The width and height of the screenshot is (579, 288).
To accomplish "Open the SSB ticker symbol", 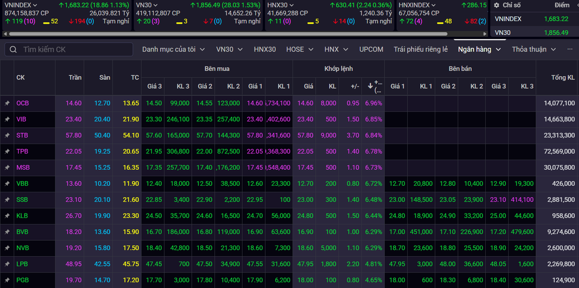I will pyautogui.click(x=22, y=199).
